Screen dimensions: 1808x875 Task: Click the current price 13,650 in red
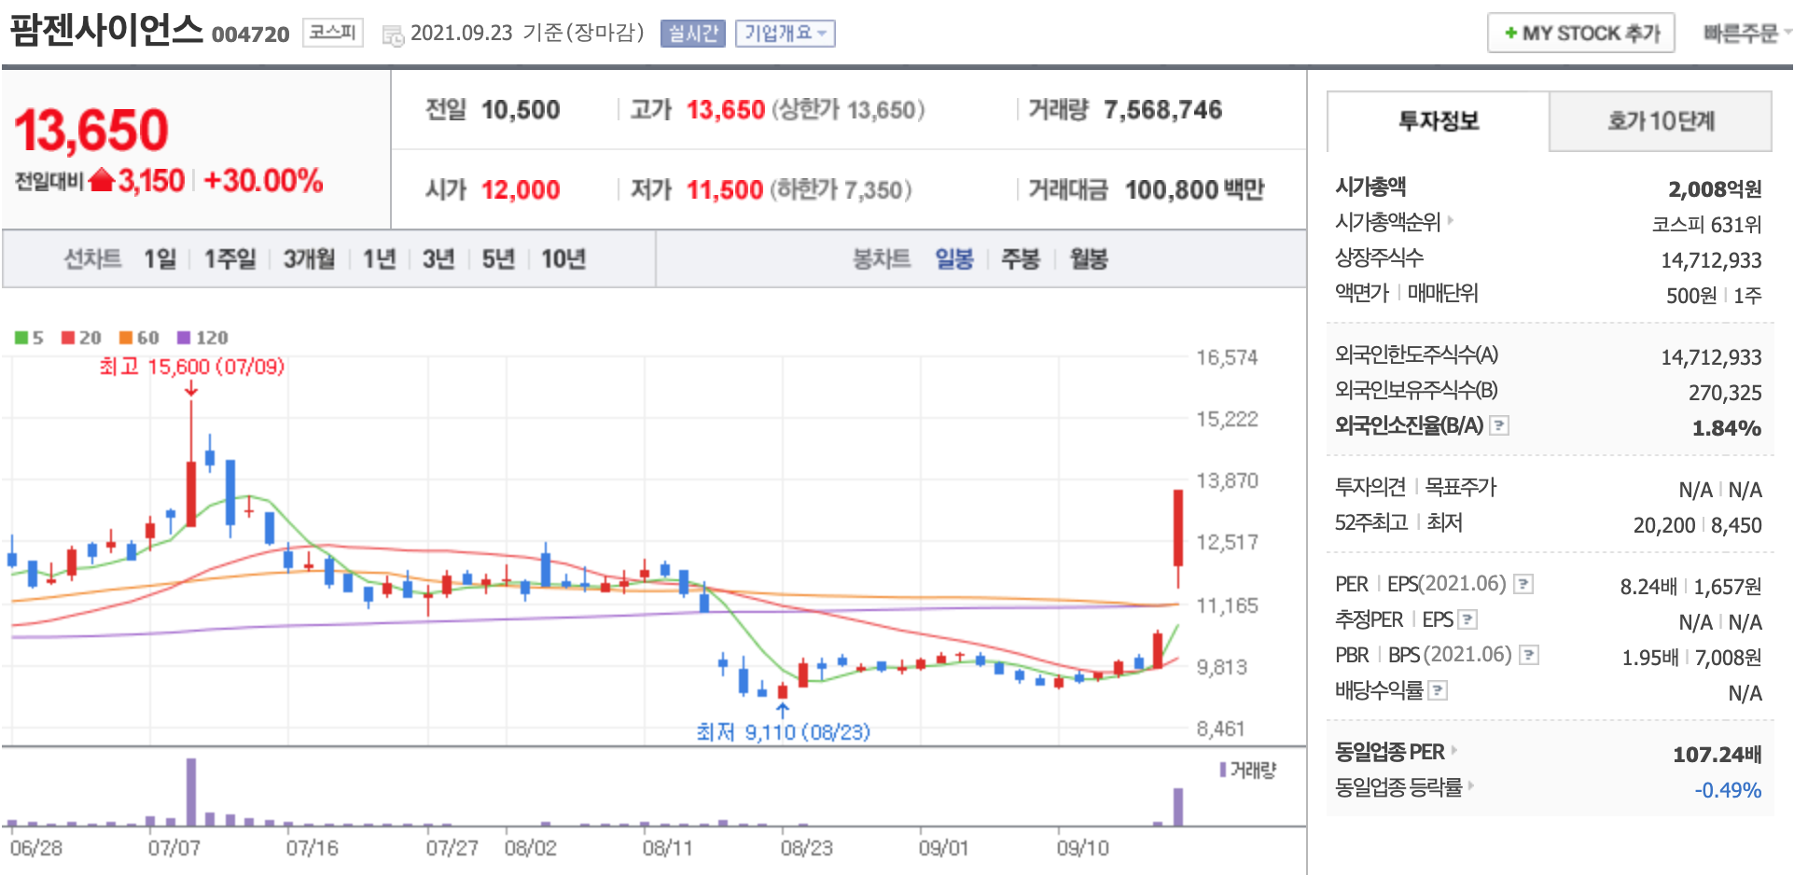coord(91,130)
